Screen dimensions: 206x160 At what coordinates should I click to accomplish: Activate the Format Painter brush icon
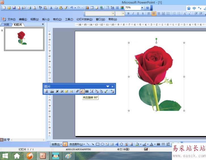click(x=66, y=8)
